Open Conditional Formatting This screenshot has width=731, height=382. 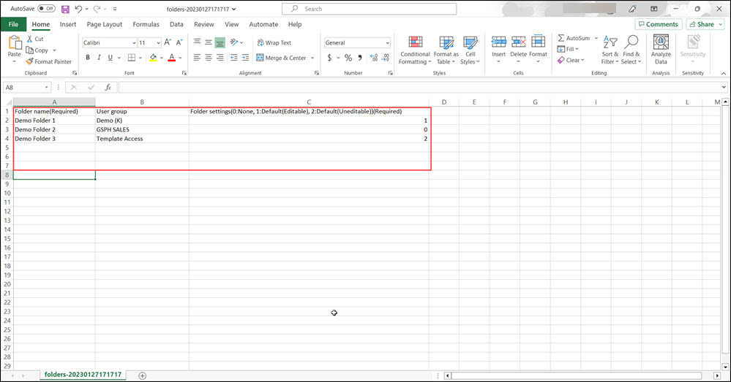point(415,50)
